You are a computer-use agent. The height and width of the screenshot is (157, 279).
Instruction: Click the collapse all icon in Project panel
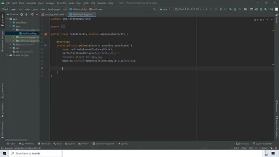click(x=26, y=14)
